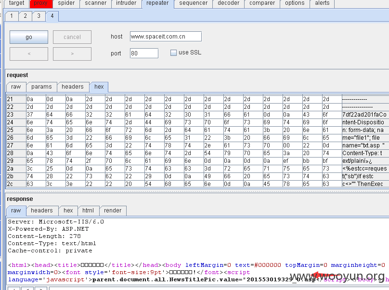Click 'X-Powered-By: ASP.NET' response line
Screen dimensions: 389x290
click(x=48, y=229)
